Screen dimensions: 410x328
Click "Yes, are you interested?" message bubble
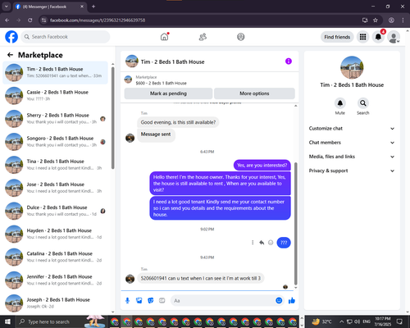(x=262, y=166)
